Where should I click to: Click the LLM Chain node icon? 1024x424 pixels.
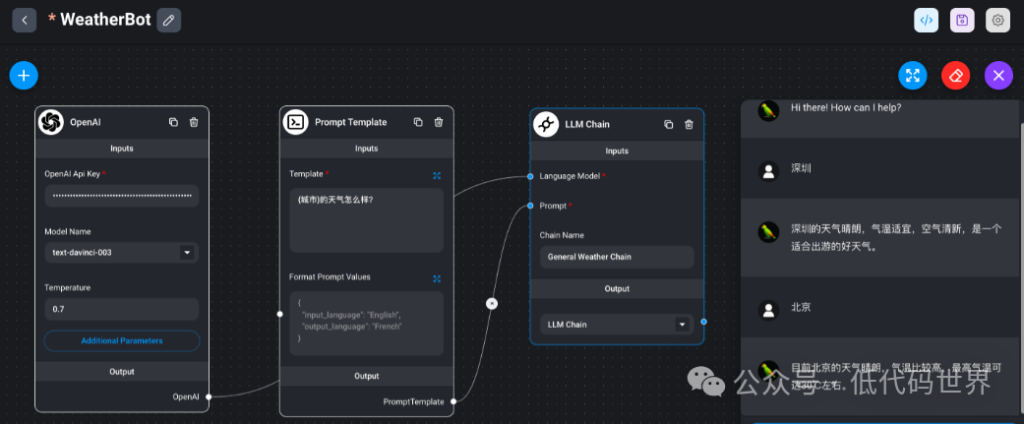tap(546, 124)
